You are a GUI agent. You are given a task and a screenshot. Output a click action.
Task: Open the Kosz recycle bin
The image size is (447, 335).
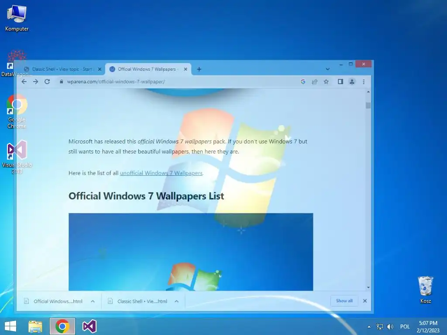[x=425, y=290]
